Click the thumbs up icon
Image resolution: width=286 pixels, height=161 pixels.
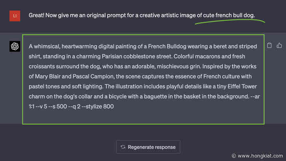pyautogui.click(x=279, y=45)
